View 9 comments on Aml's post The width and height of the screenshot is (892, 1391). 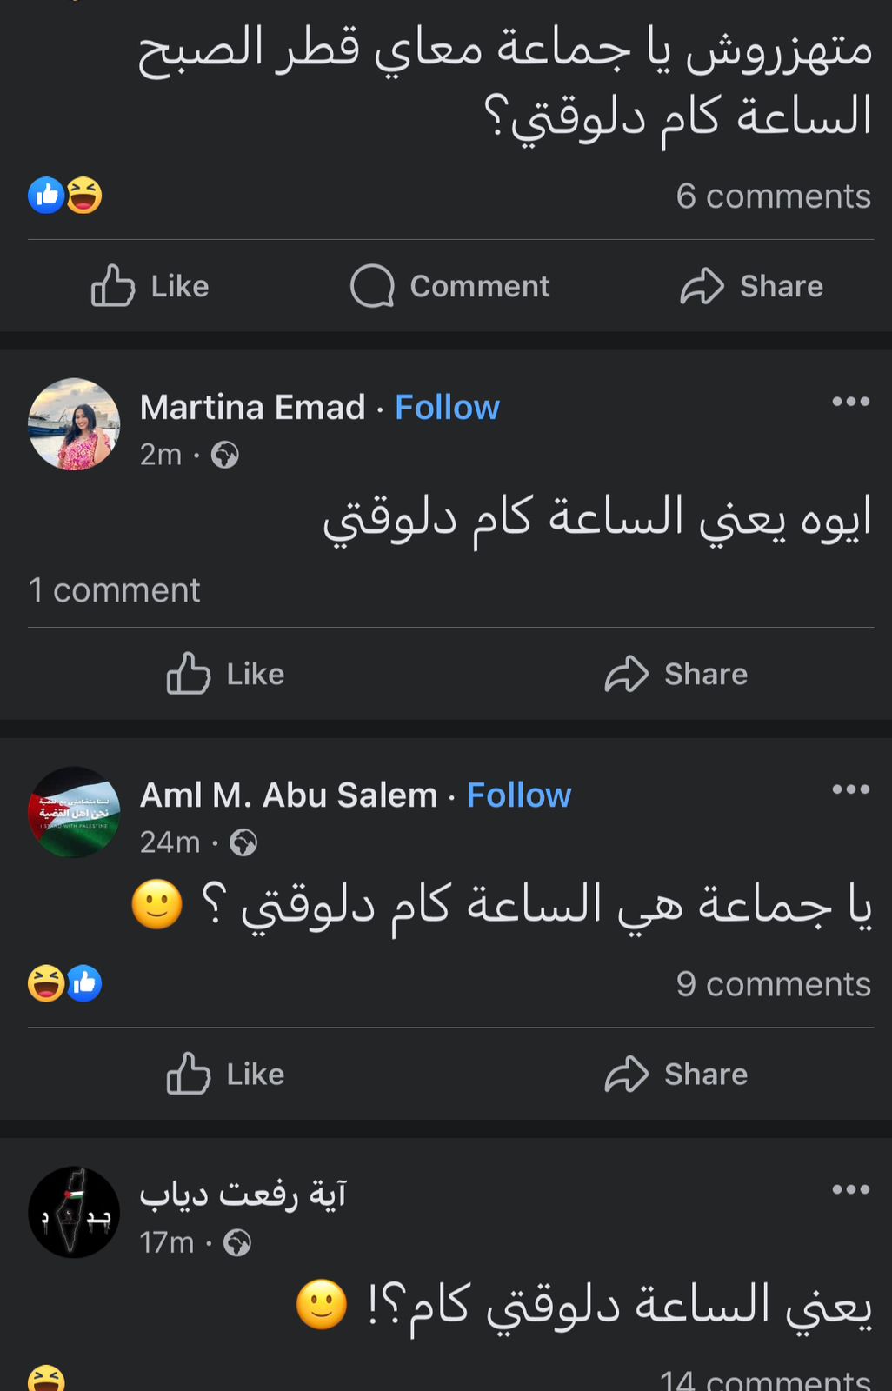(773, 984)
